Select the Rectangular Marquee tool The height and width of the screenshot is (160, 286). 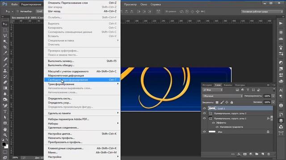click(5, 30)
